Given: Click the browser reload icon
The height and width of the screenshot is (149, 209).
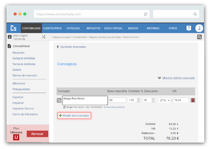Looking at the screenshot, I should pyautogui.click(x=145, y=14).
